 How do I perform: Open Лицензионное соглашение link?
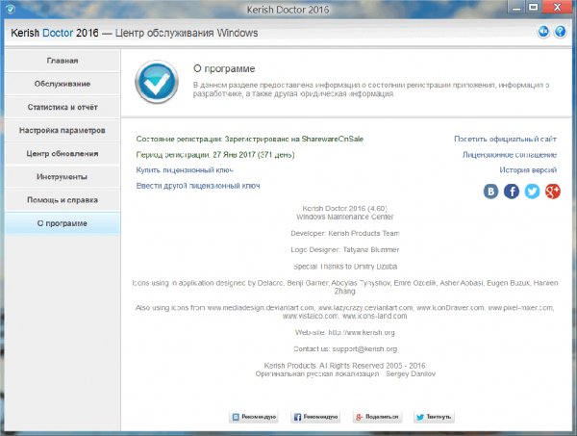click(x=510, y=155)
